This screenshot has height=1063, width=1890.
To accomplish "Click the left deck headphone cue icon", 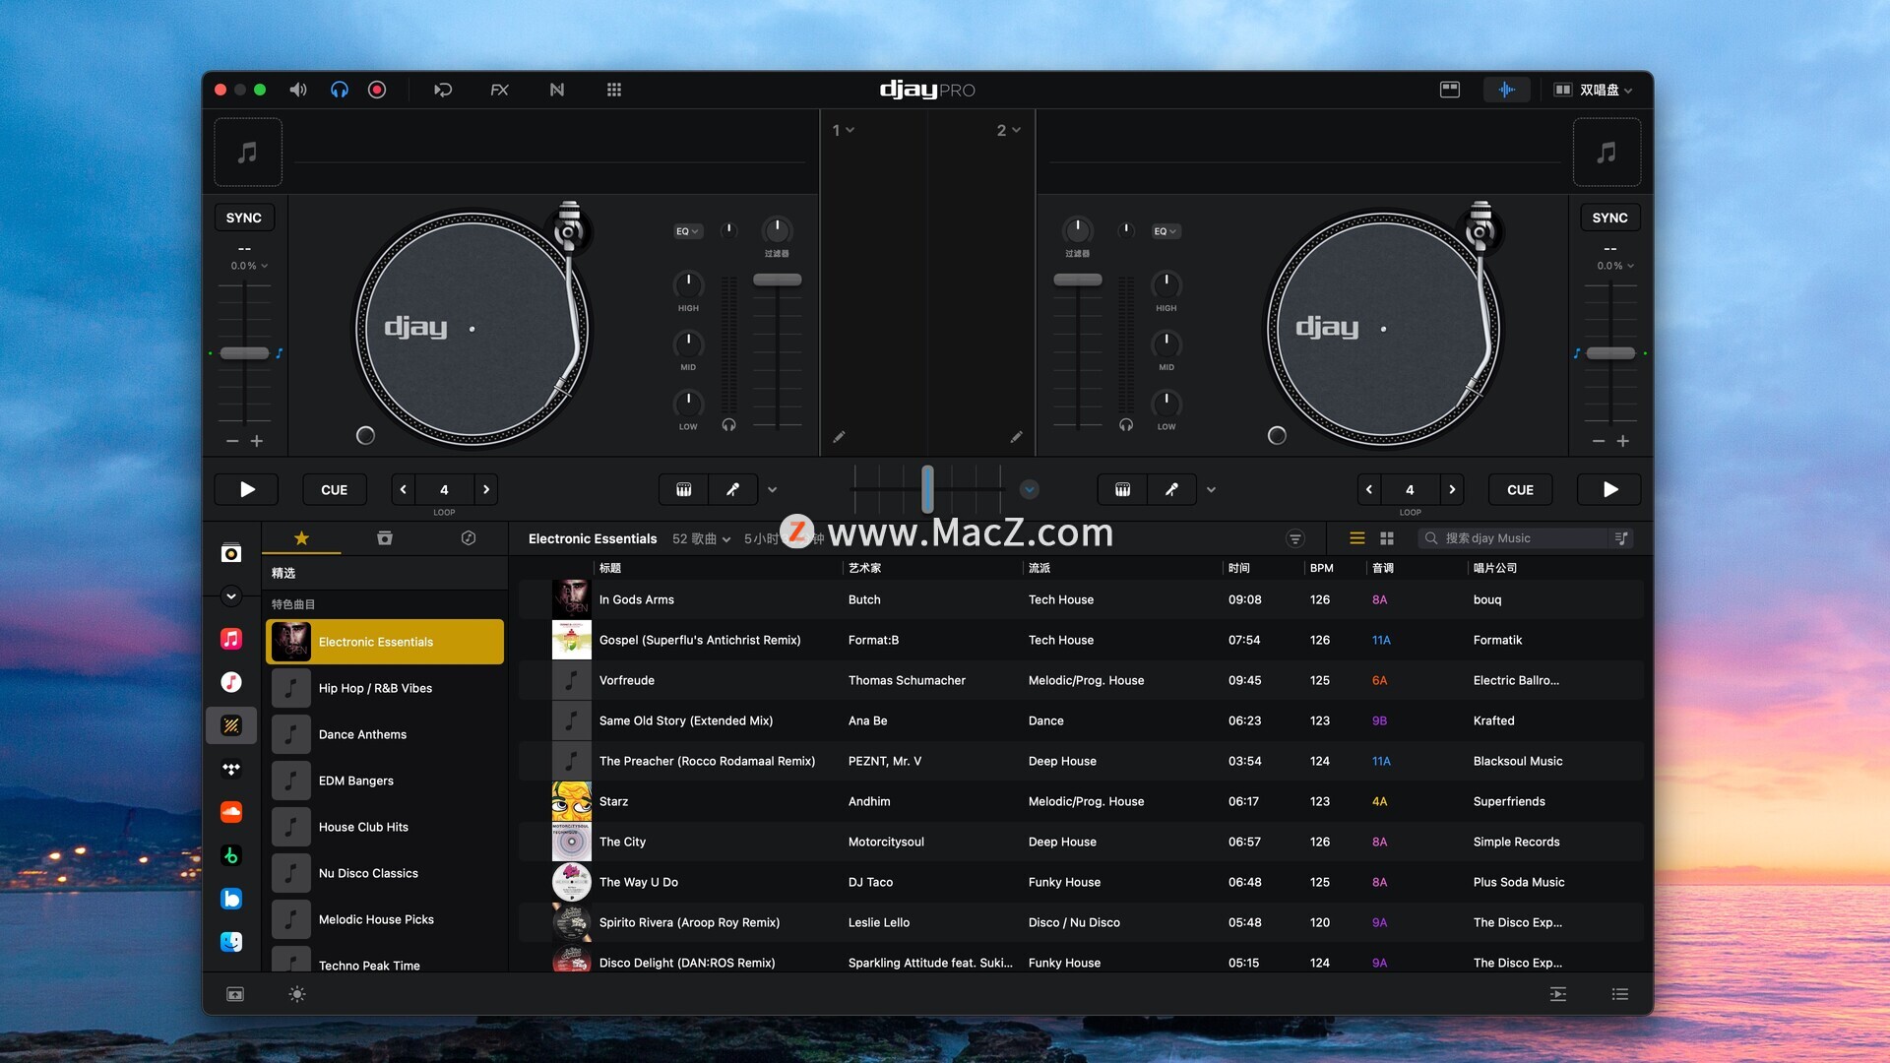I will coord(728,425).
